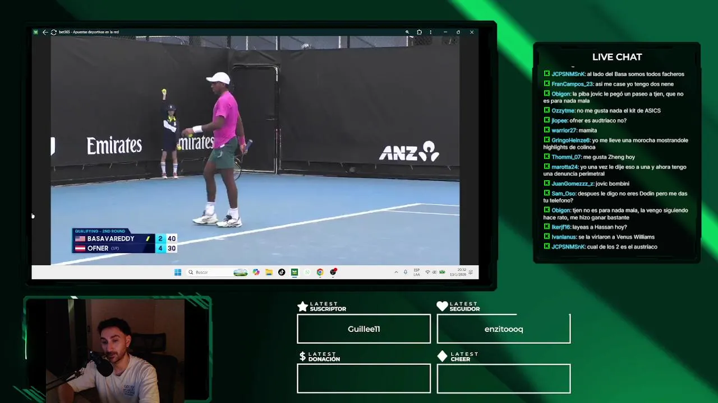Screen dimensions: 718x403
Task: Click the bet365 app logo in title bar
Action: point(36,32)
